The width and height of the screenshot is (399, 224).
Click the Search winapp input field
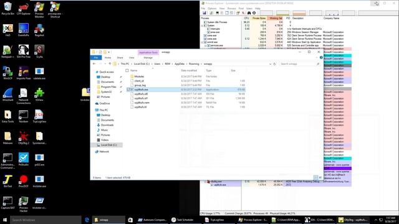(299, 64)
